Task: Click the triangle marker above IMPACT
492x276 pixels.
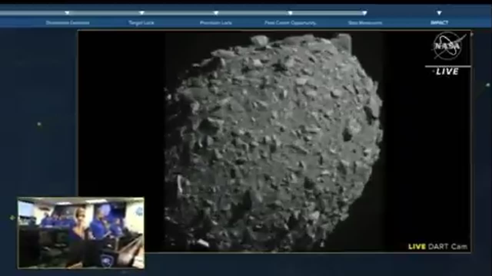Action: 439,13
